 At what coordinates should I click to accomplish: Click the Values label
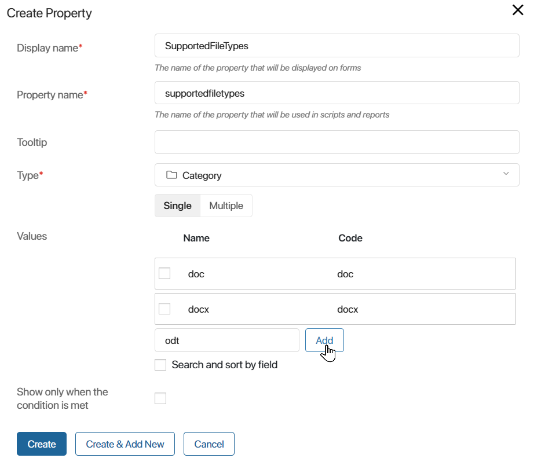(32, 236)
